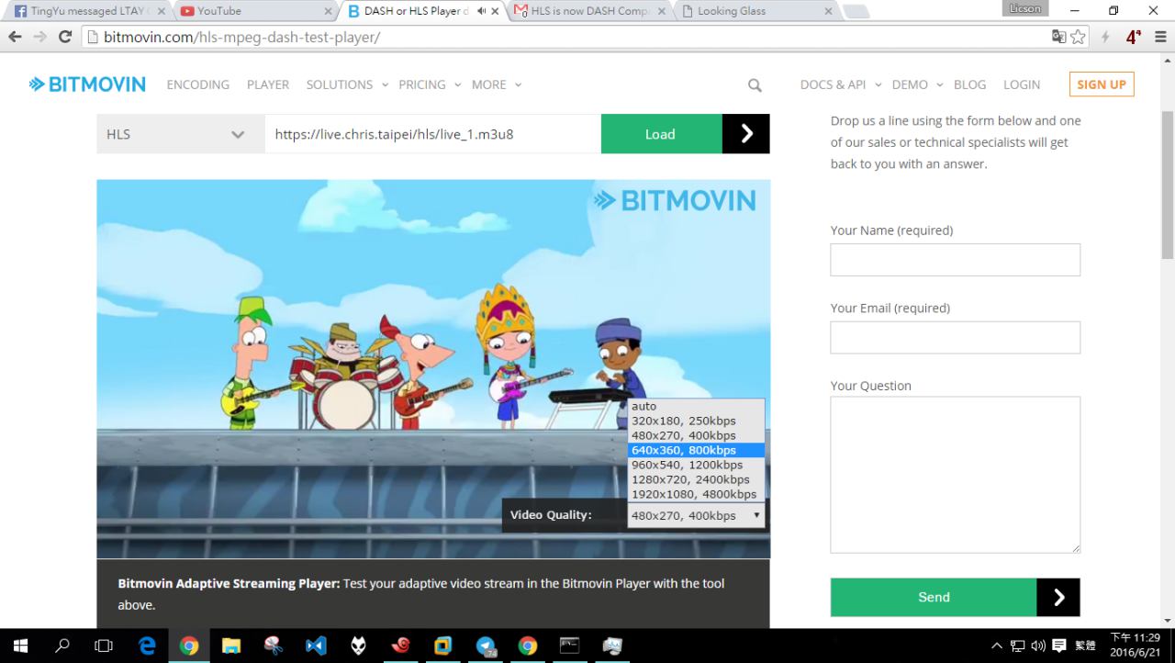The image size is (1175, 663).
Task: Open Microsoft Edge from the taskbar
Action: pos(147,646)
